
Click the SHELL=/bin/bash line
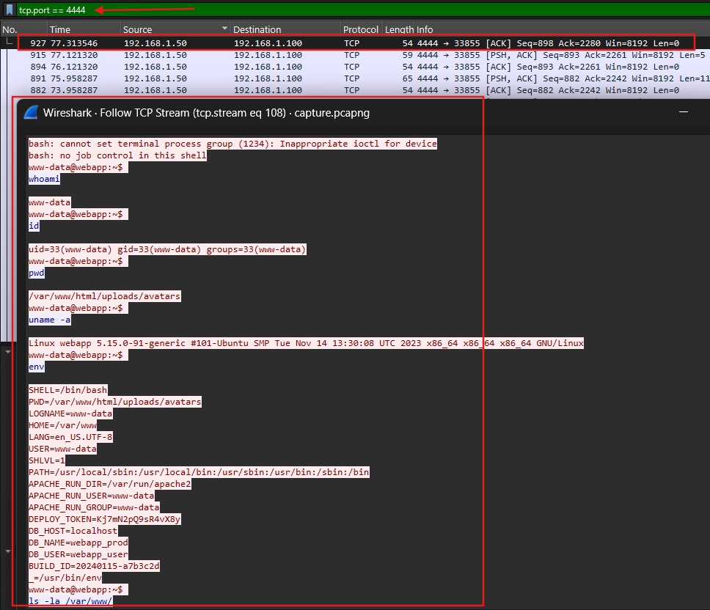68,390
